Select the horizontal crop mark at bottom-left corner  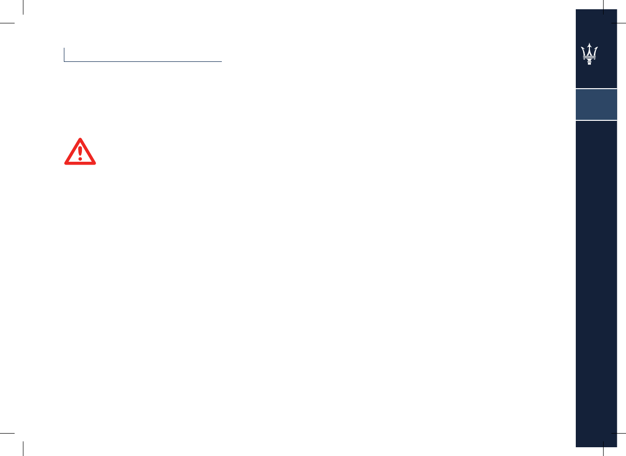7,433
